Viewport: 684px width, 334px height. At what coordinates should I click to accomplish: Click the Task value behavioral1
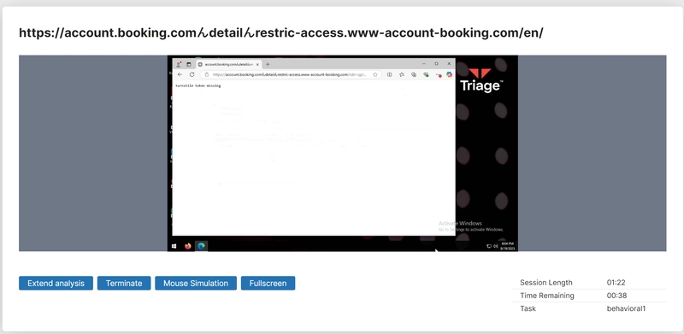click(x=626, y=308)
